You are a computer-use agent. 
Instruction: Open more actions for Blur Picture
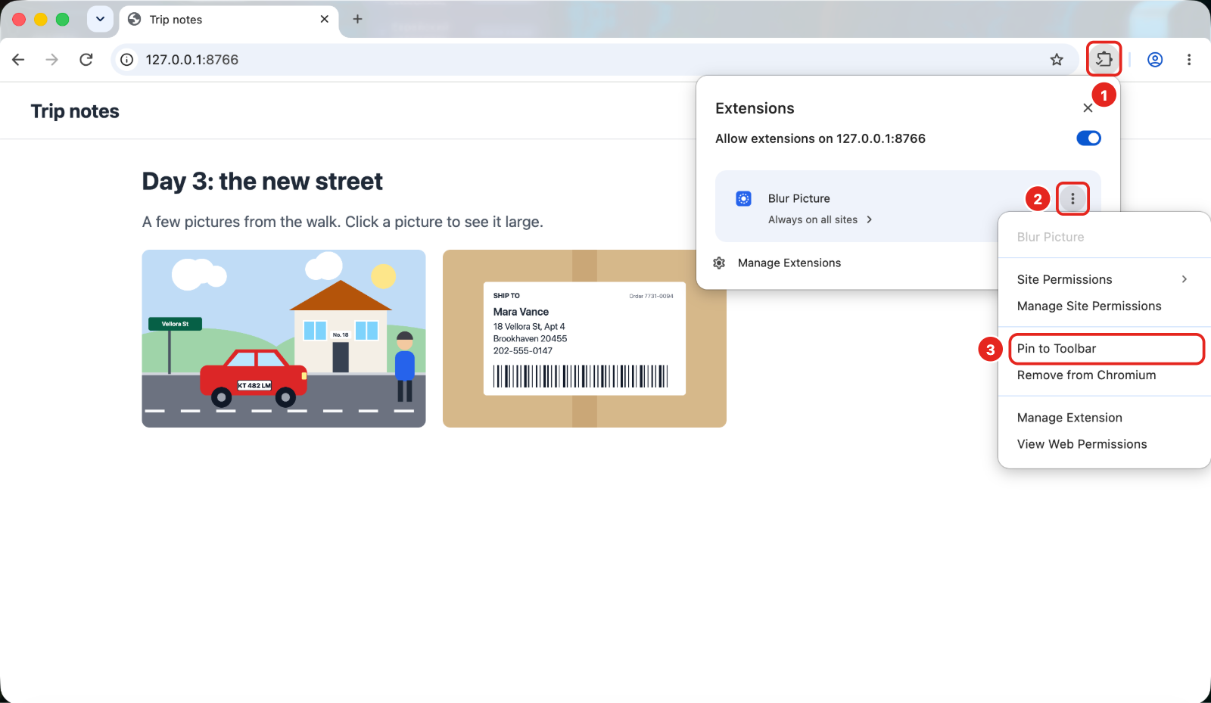[x=1072, y=198]
